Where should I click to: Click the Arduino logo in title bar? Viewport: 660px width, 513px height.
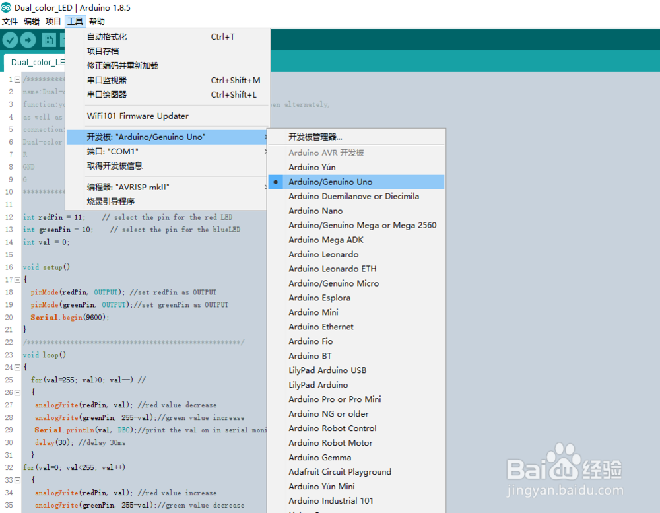click(6, 7)
